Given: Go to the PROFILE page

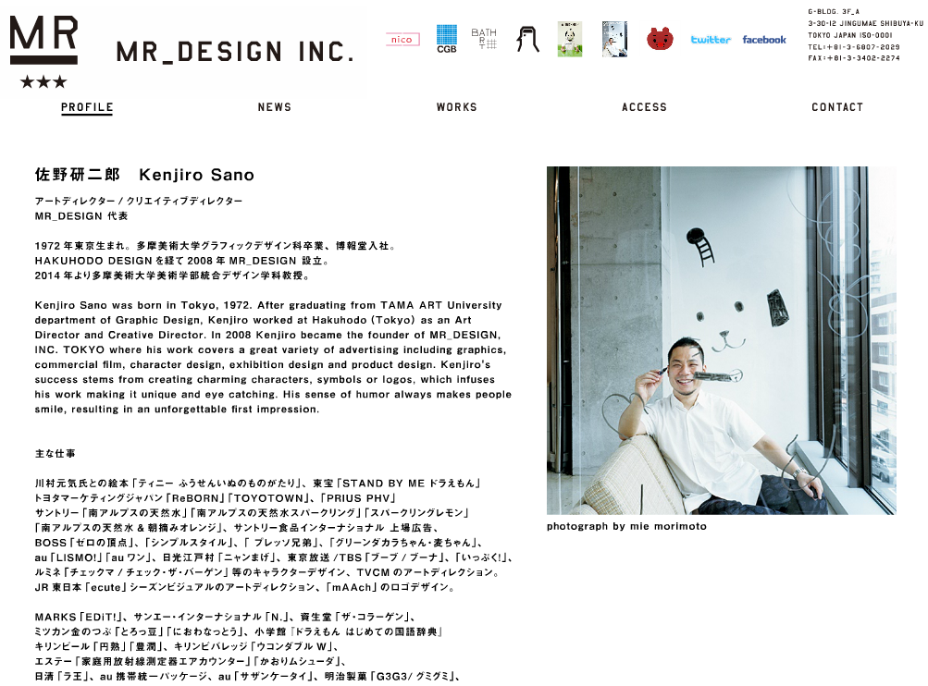Looking at the screenshot, I should pyautogui.click(x=87, y=107).
